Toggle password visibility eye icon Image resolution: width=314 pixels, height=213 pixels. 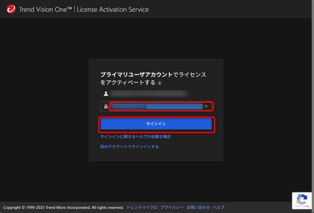point(206,106)
